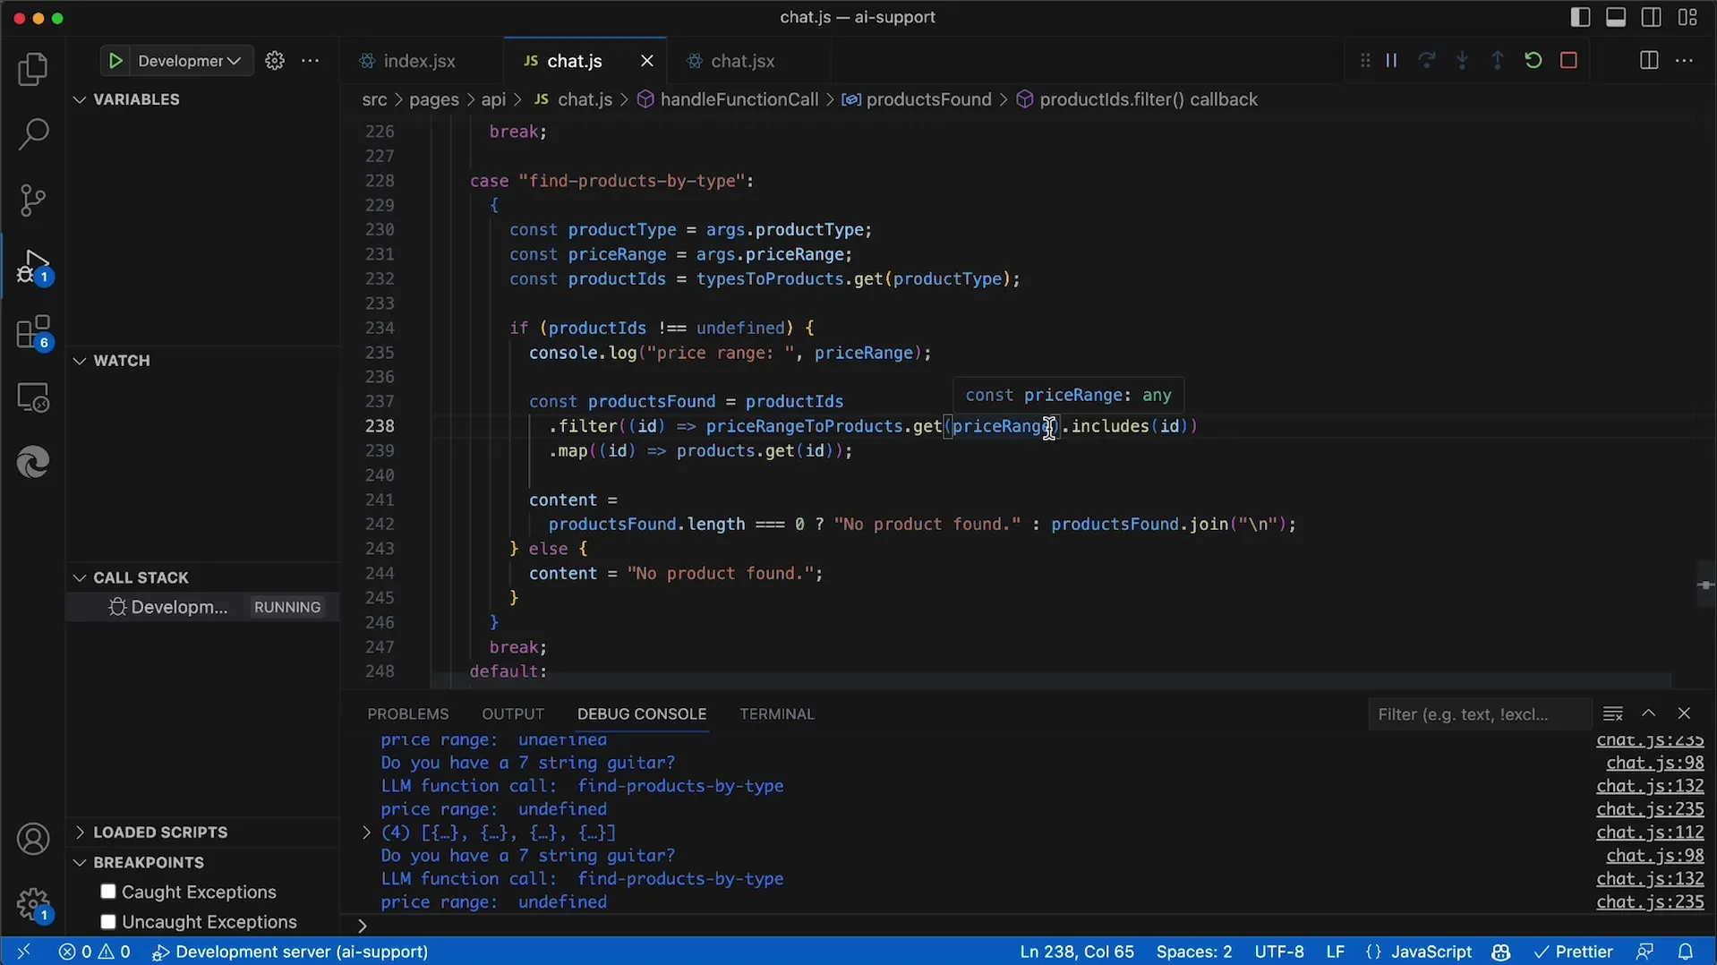Click productsFound breadcrumb
This screenshot has height=965, width=1717.
click(x=928, y=99)
